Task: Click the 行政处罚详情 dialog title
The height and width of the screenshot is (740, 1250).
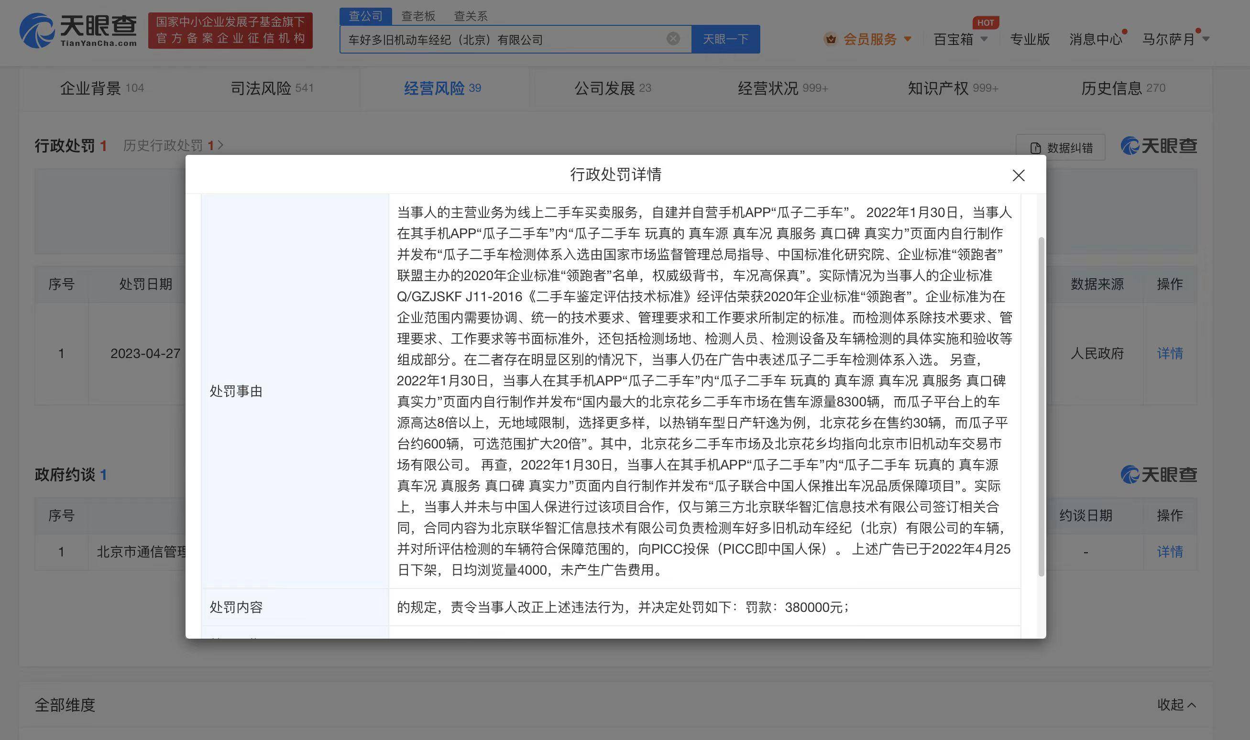Action: 615,174
